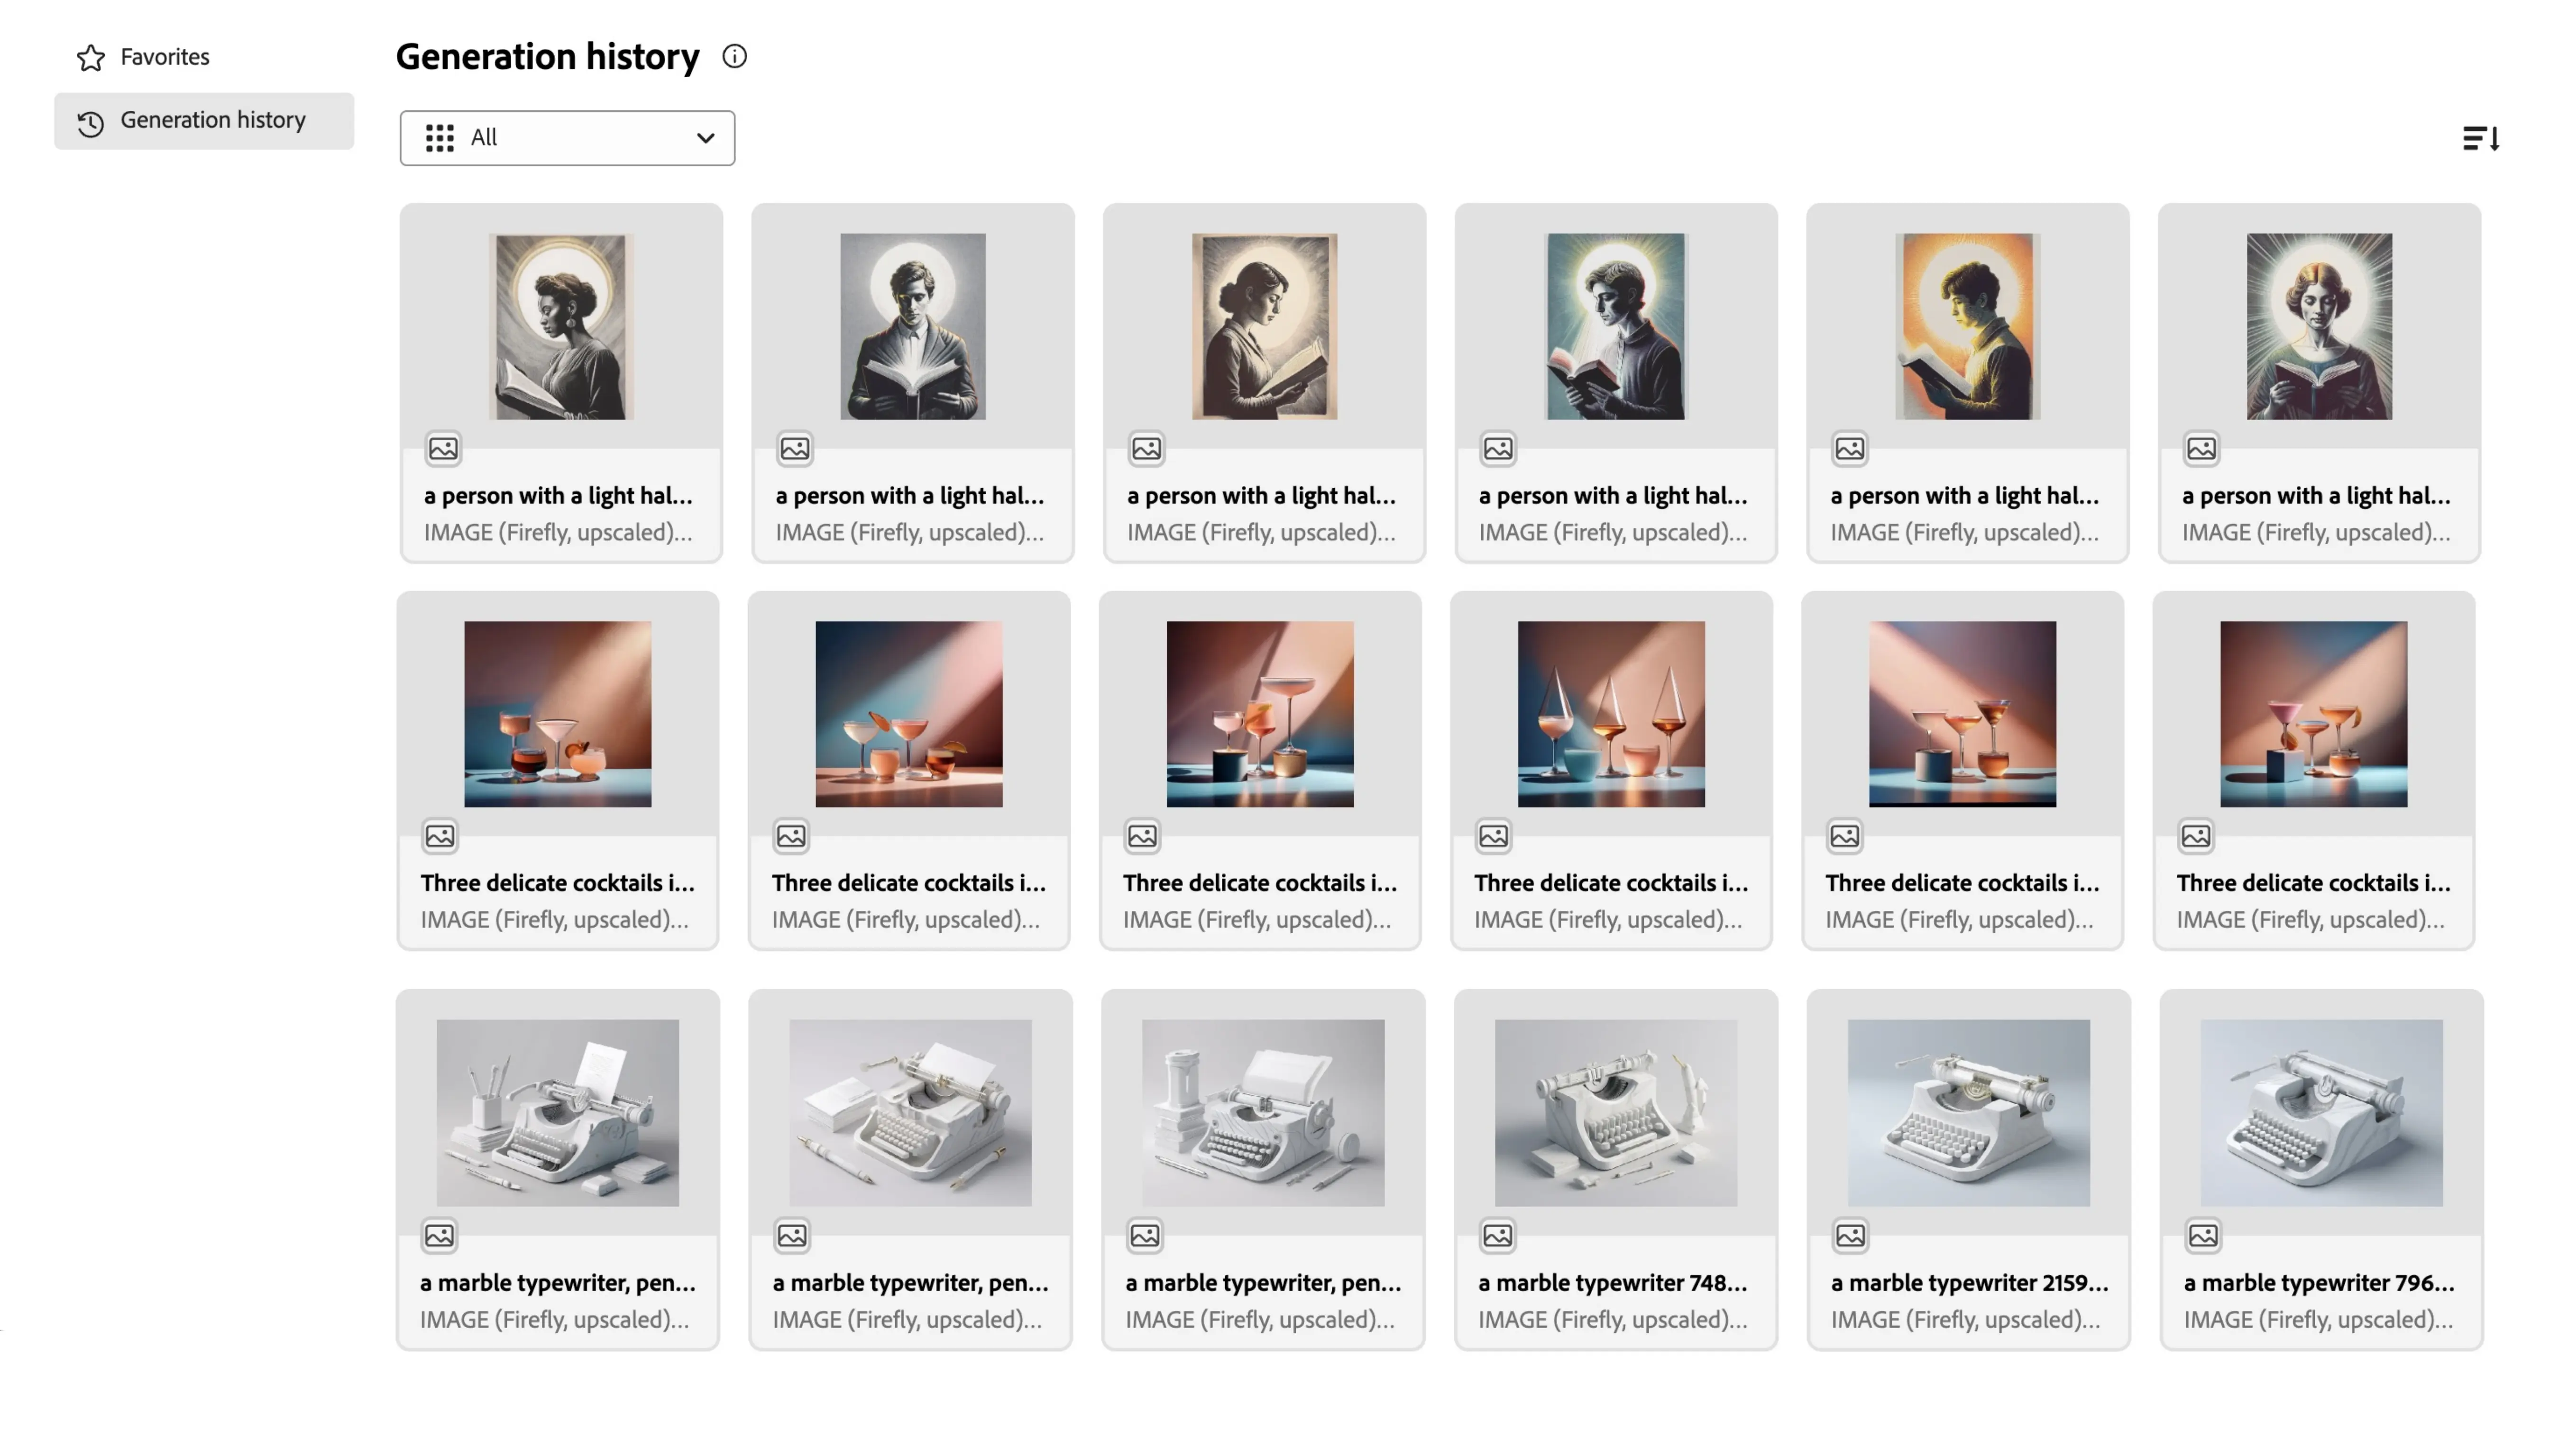The image size is (2549, 1456).
Task: Click image type icon on first cocktails card
Action: (440, 836)
